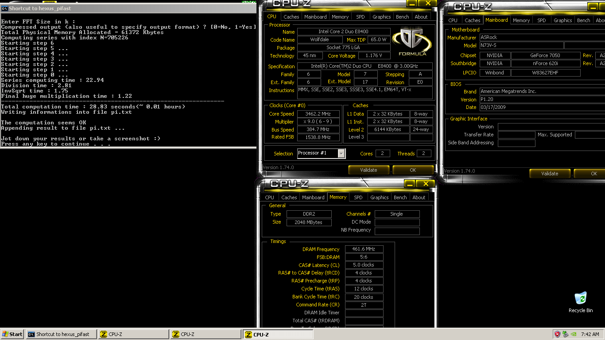Open Caches tab in the DDR2 memory window

tap(289, 197)
